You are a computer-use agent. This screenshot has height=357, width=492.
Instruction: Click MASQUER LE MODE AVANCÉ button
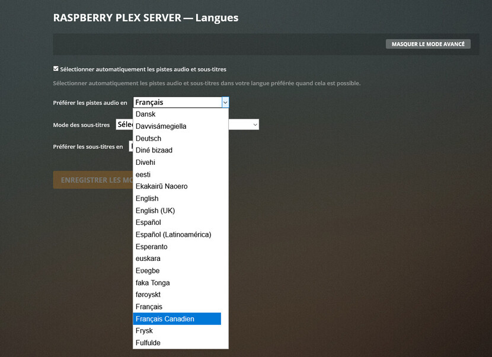(x=428, y=44)
